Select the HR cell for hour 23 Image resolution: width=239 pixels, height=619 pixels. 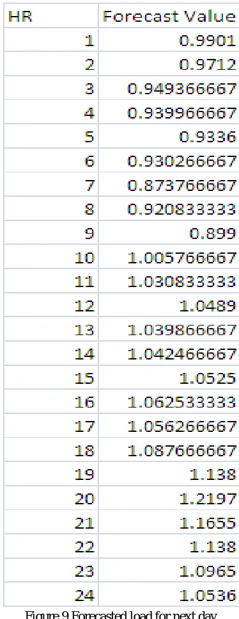(51, 571)
